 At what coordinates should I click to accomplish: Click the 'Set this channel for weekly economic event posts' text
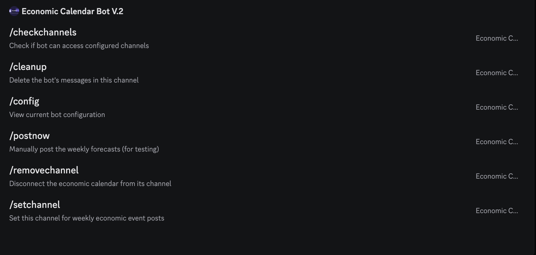(x=87, y=218)
